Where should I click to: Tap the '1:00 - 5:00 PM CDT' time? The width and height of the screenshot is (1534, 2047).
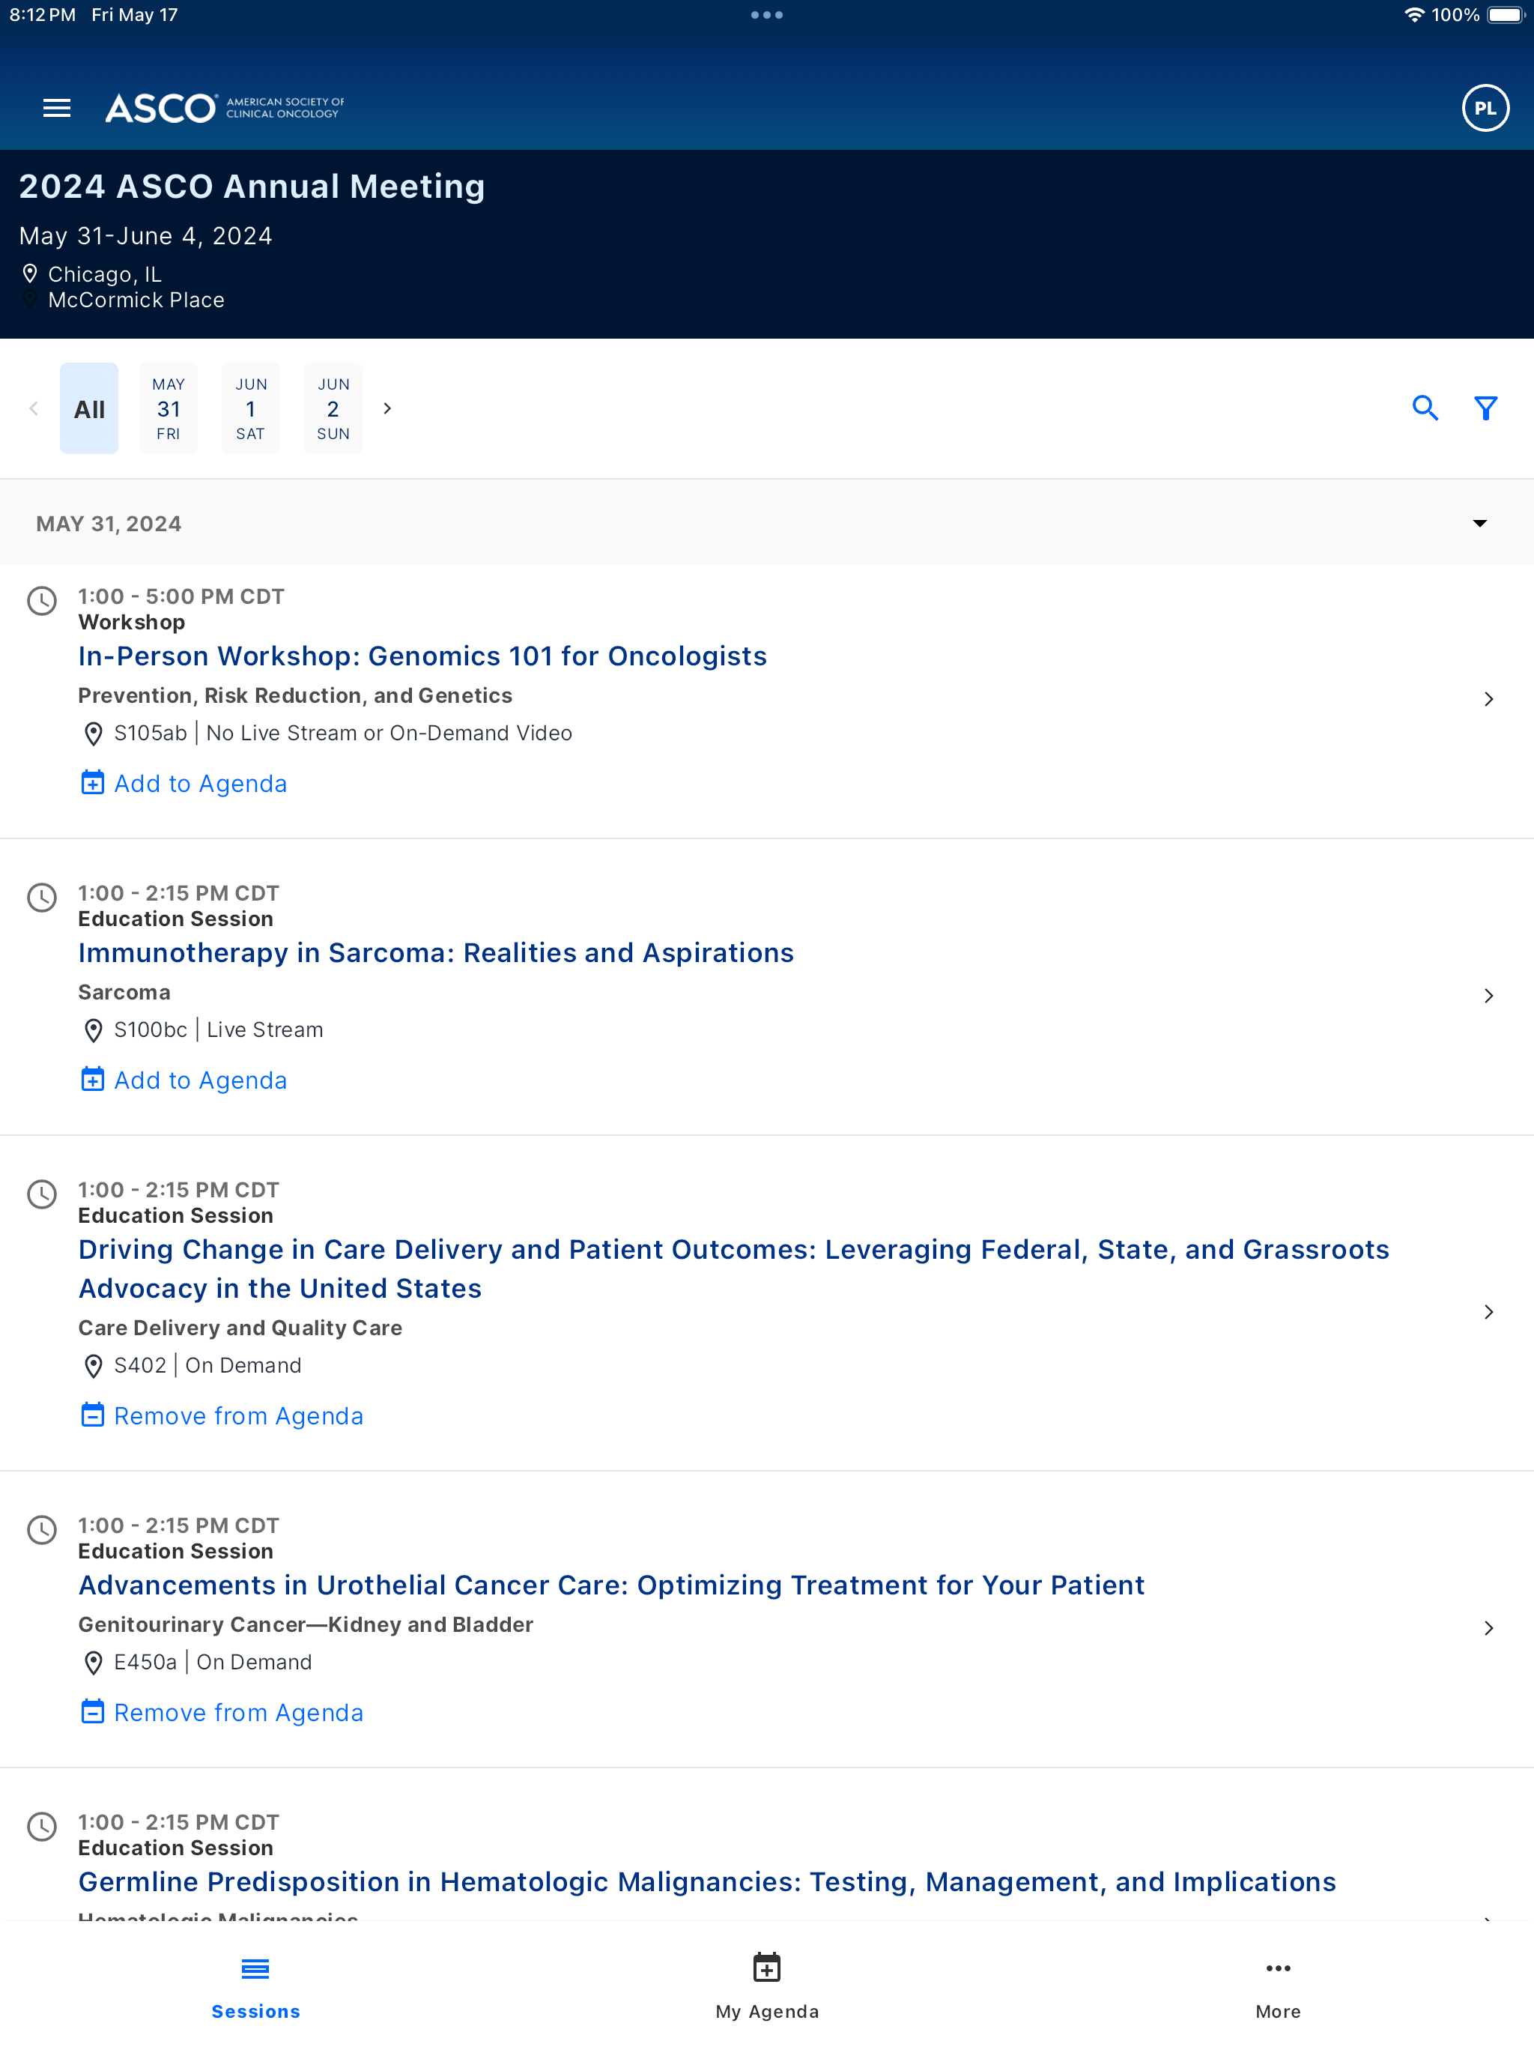click(181, 596)
